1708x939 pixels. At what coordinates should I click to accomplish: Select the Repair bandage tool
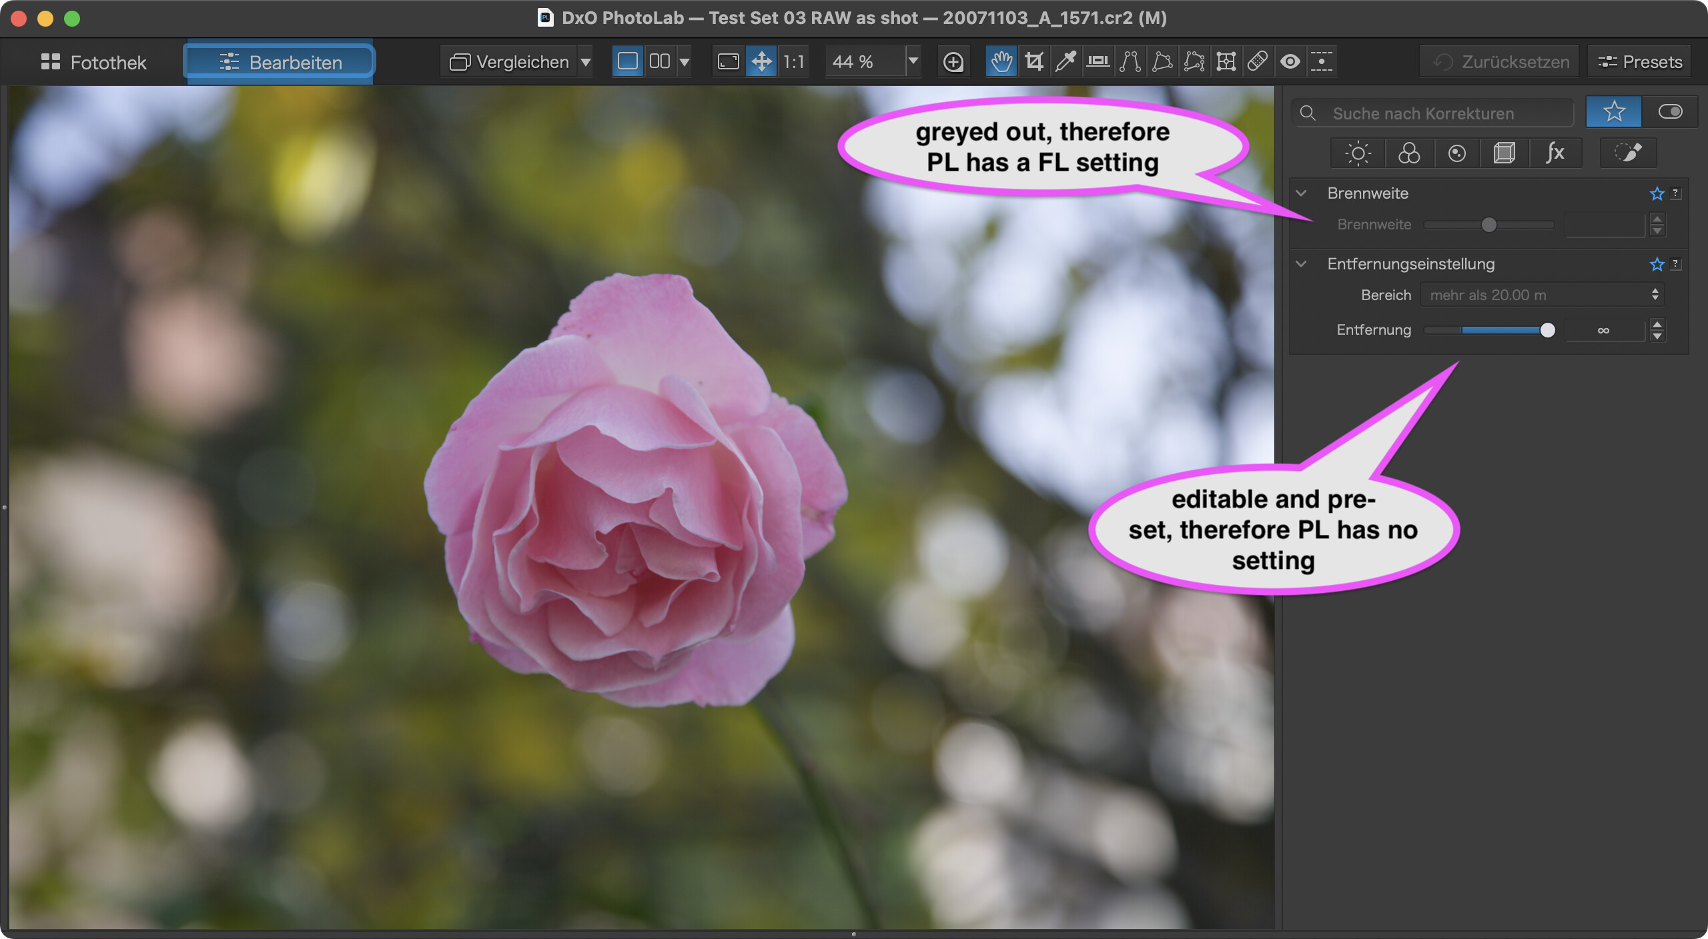click(1258, 62)
